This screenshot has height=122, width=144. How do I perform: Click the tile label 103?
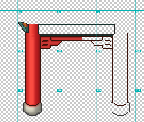[x=99, y=51]
